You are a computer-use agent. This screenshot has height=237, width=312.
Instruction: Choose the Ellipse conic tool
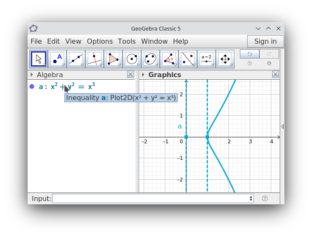150,59
